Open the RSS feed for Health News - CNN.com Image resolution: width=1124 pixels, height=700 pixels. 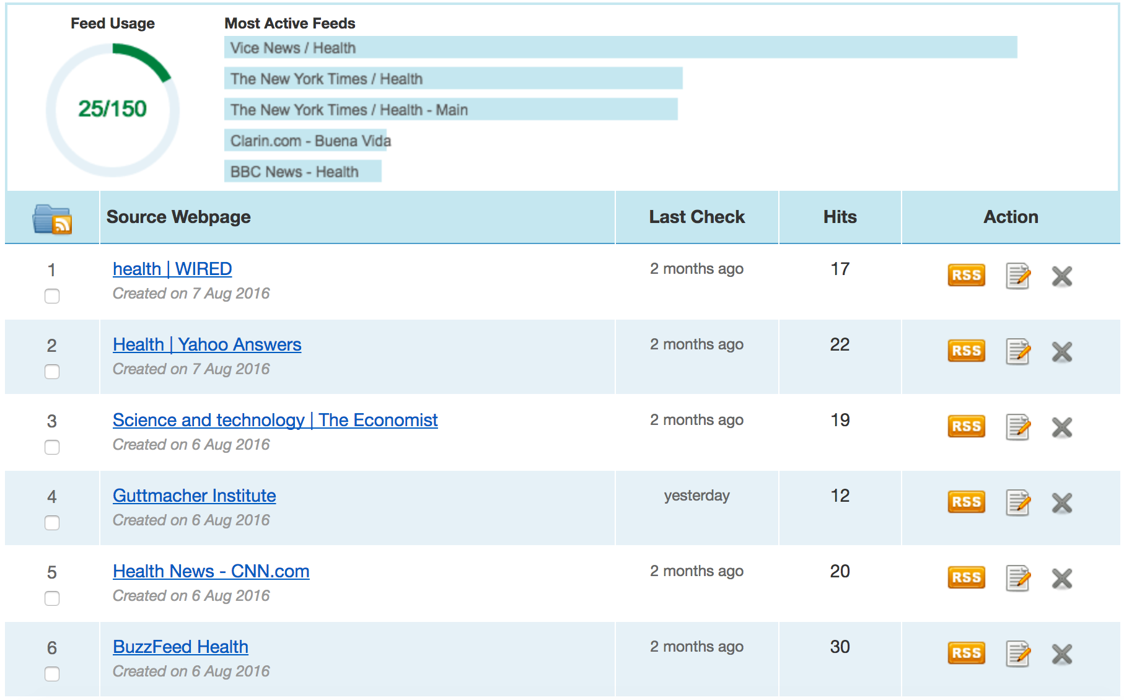tap(966, 577)
